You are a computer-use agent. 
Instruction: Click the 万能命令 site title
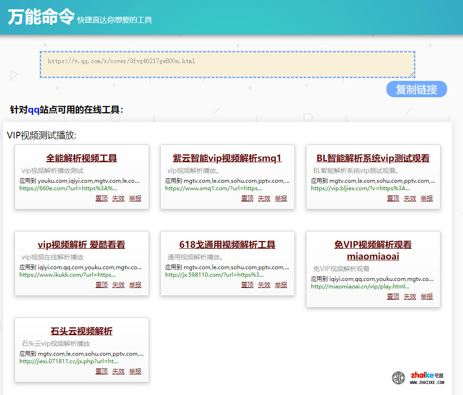tap(41, 16)
